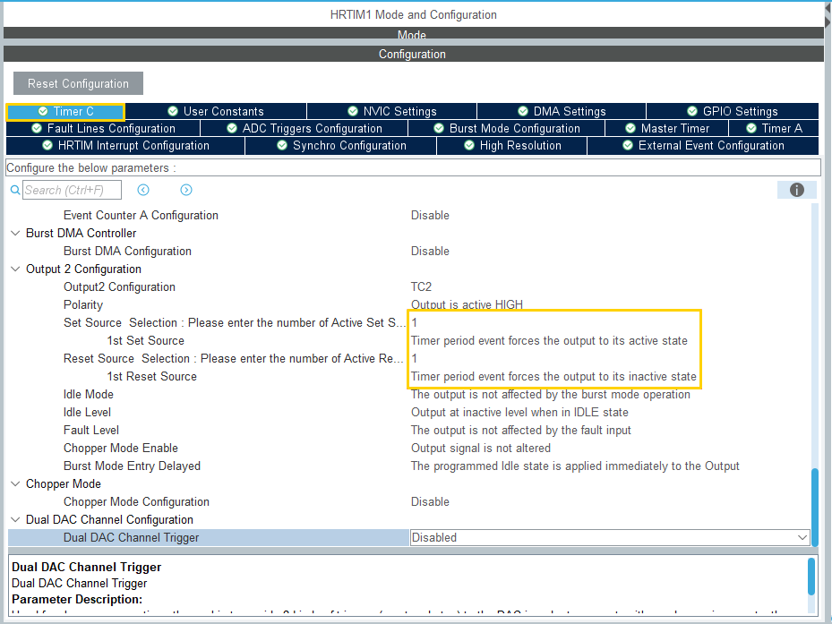Click 'Output is active HIGH' value
The image size is (832, 624).
click(x=467, y=305)
